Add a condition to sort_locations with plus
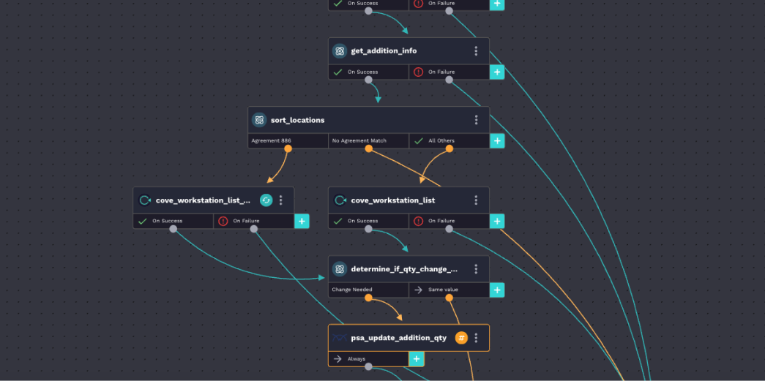Image resolution: width=765 pixels, height=381 pixels. pos(496,141)
